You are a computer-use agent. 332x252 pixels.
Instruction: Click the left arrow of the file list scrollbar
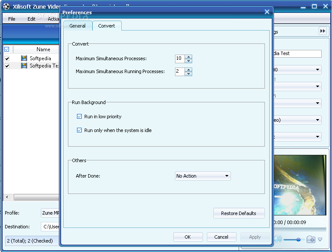coord(7,197)
